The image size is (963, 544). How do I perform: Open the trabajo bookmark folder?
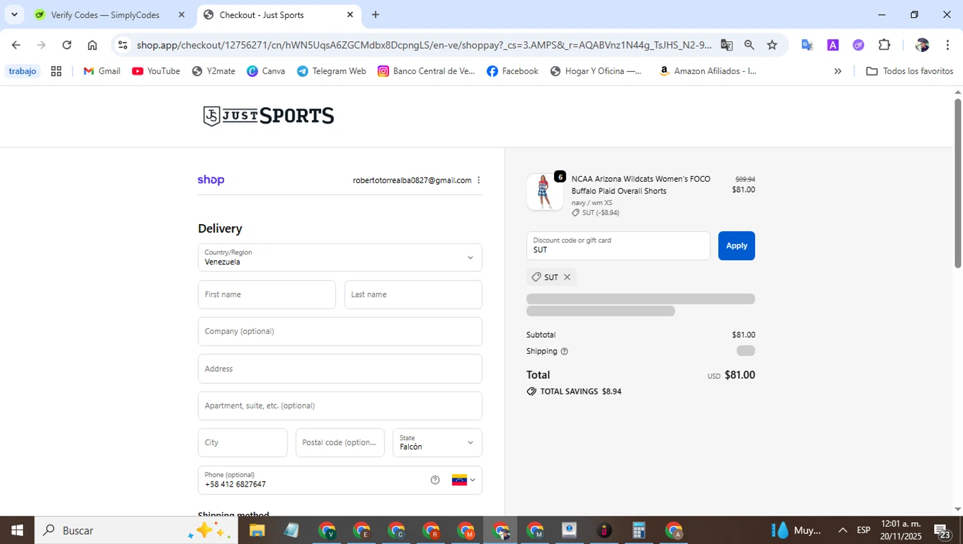(x=22, y=71)
